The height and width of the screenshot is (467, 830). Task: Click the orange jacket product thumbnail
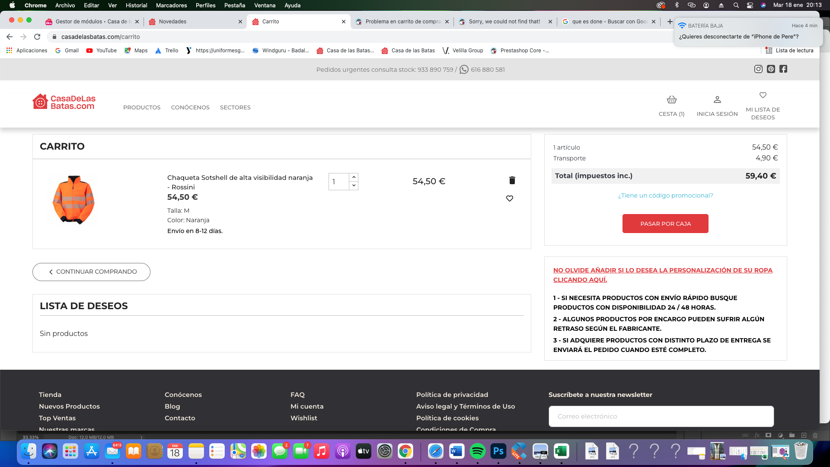[x=73, y=200]
